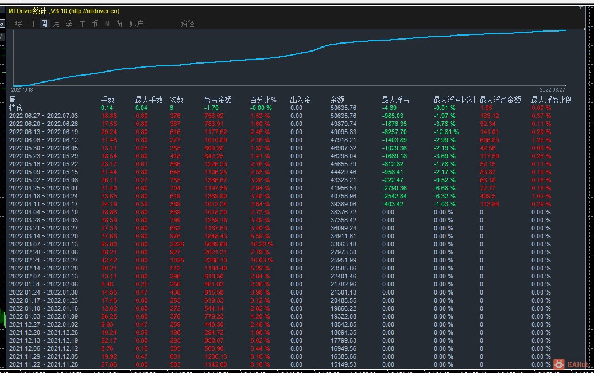
Task: Click the 盈亏金额 column header
Action: (218, 100)
